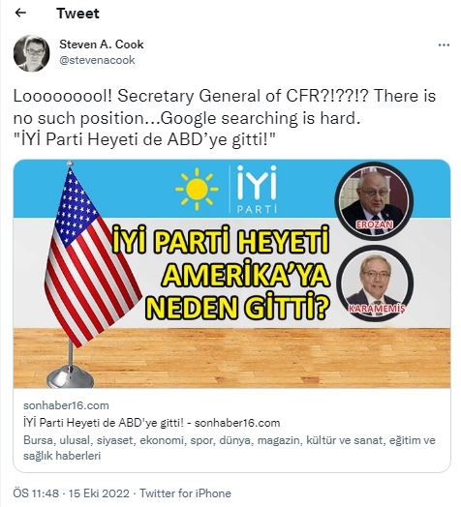Open Steven A. Cook's profile avatar
This screenshot has width=461, height=507.
(31, 53)
